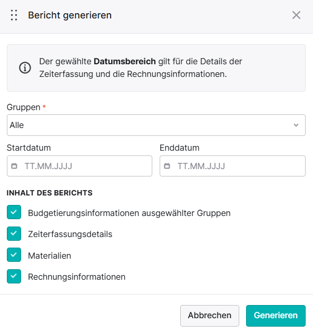The height and width of the screenshot is (334, 313).
Task: Click the Materialien label text
Action: point(50,256)
